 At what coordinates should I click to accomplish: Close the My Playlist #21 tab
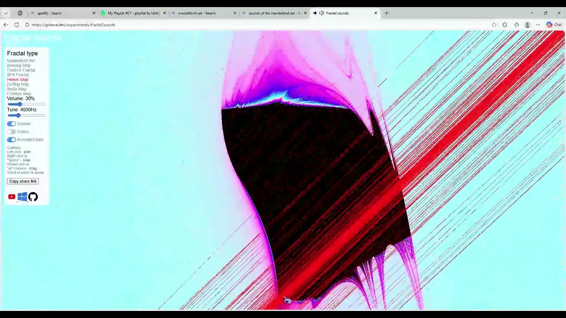(x=164, y=13)
